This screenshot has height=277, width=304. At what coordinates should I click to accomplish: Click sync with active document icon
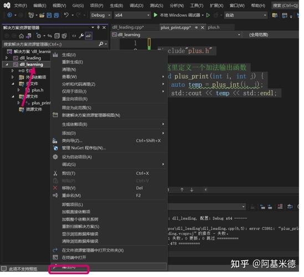click(50, 36)
